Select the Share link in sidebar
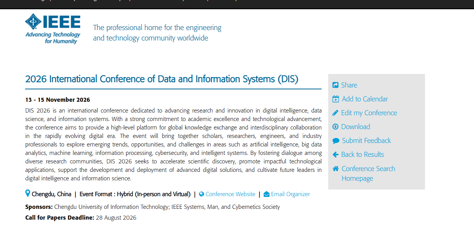474x230 pixels. [x=349, y=85]
